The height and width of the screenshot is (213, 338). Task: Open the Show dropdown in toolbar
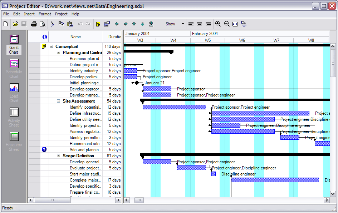(x=183, y=24)
